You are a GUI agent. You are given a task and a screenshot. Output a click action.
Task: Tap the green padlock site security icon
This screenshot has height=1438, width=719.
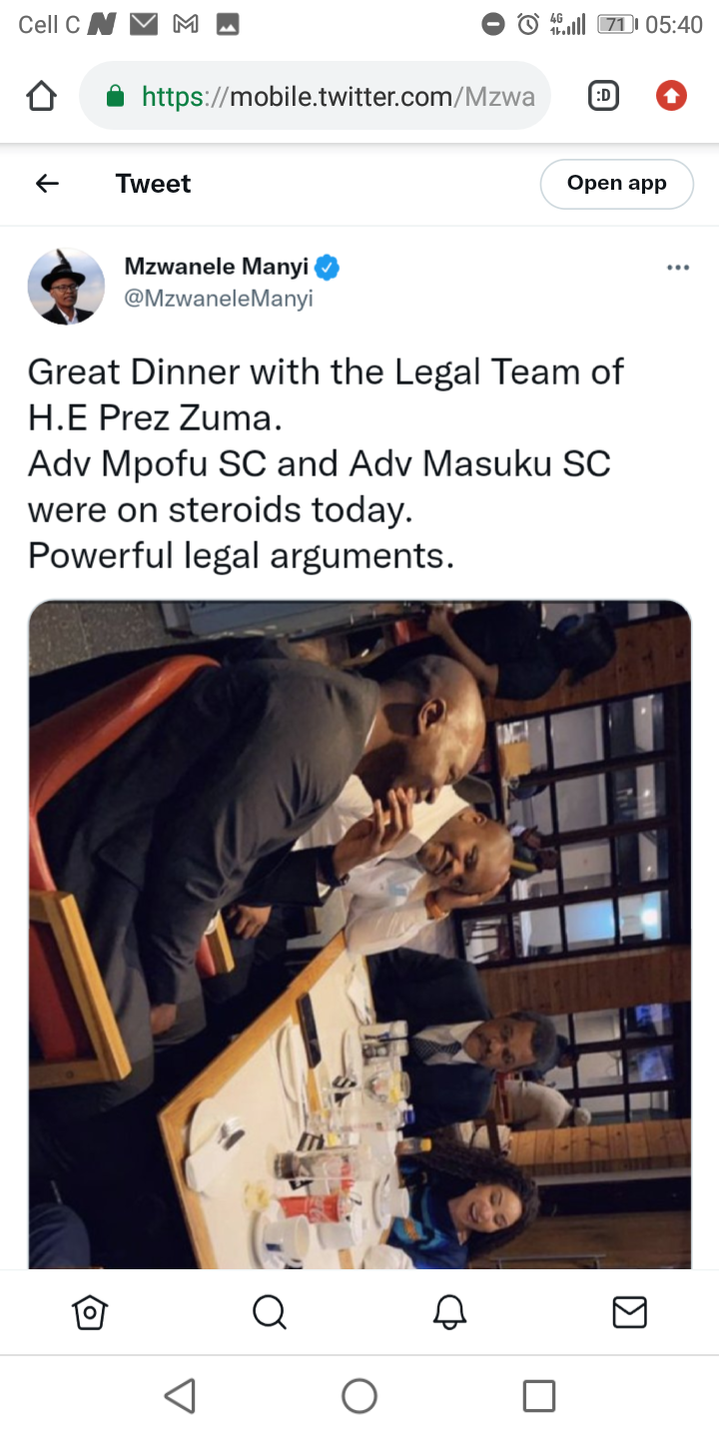click(x=115, y=97)
